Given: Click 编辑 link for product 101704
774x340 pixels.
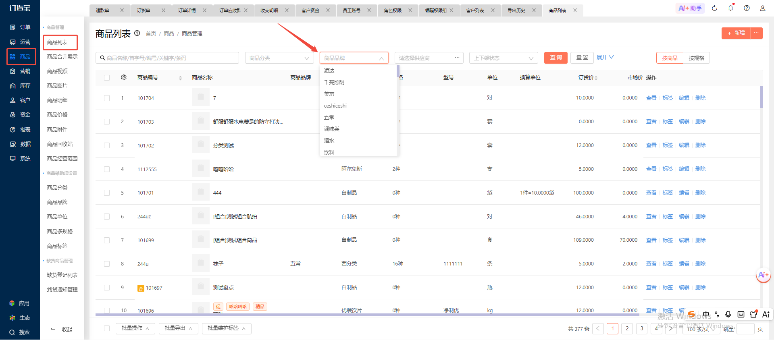Looking at the screenshot, I should click(684, 98).
